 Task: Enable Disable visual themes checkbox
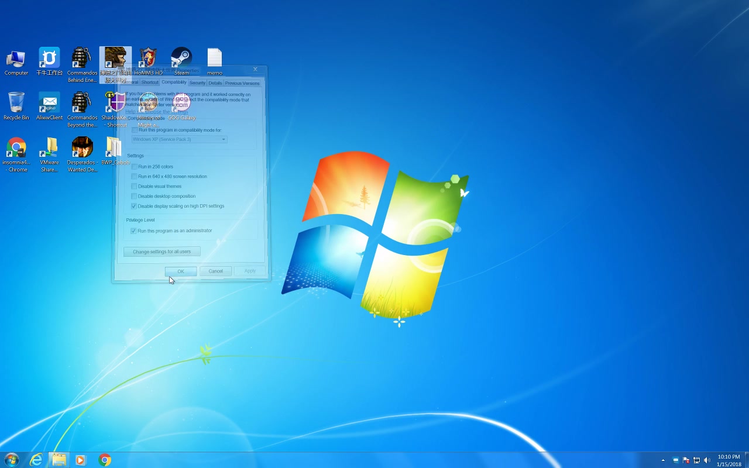[x=134, y=187]
